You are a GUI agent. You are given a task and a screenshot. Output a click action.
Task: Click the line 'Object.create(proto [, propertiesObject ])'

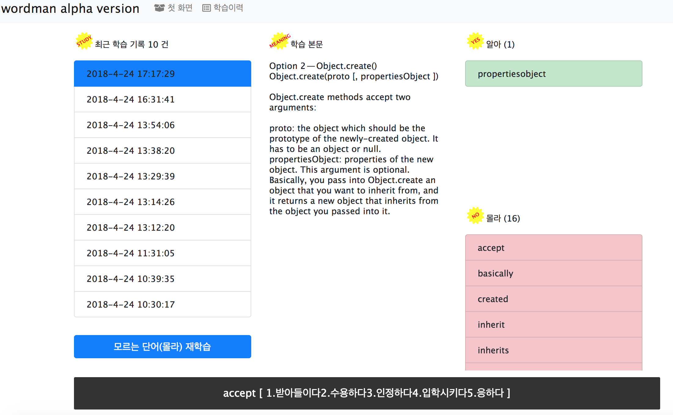click(x=354, y=76)
